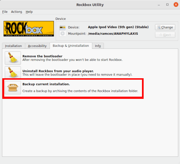Viewport: 180px width, 164px height.
Task: Click 'Uninstall Rockbox from your audio player.' heading
Action: (x=58, y=71)
